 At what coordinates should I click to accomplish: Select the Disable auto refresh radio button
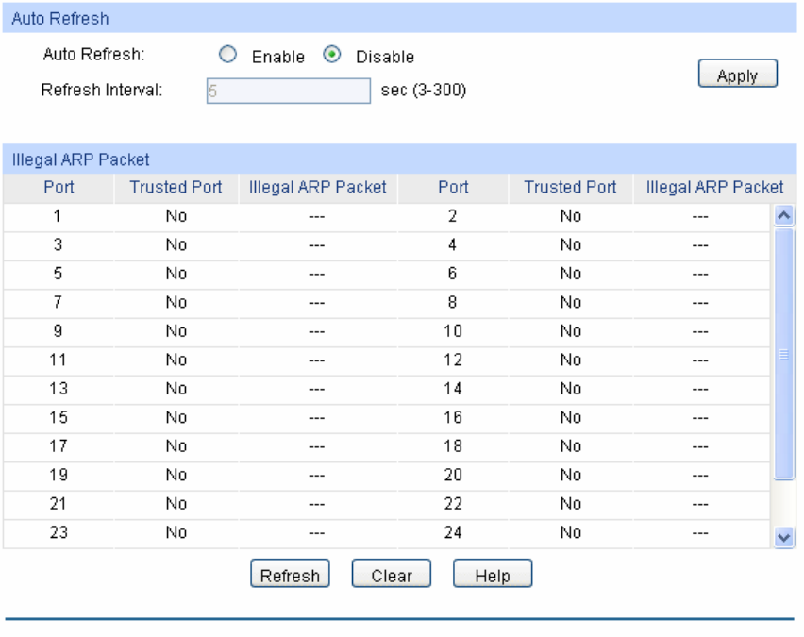click(331, 56)
